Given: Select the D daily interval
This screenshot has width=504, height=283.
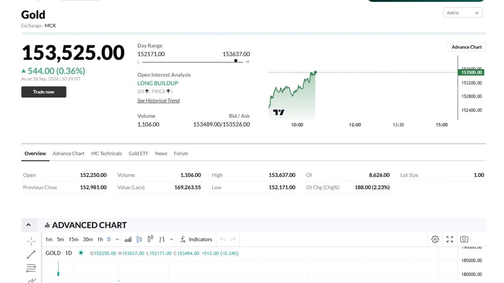Looking at the screenshot, I should (109, 239).
